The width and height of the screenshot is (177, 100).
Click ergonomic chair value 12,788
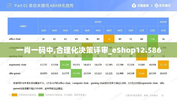pos(120,65)
